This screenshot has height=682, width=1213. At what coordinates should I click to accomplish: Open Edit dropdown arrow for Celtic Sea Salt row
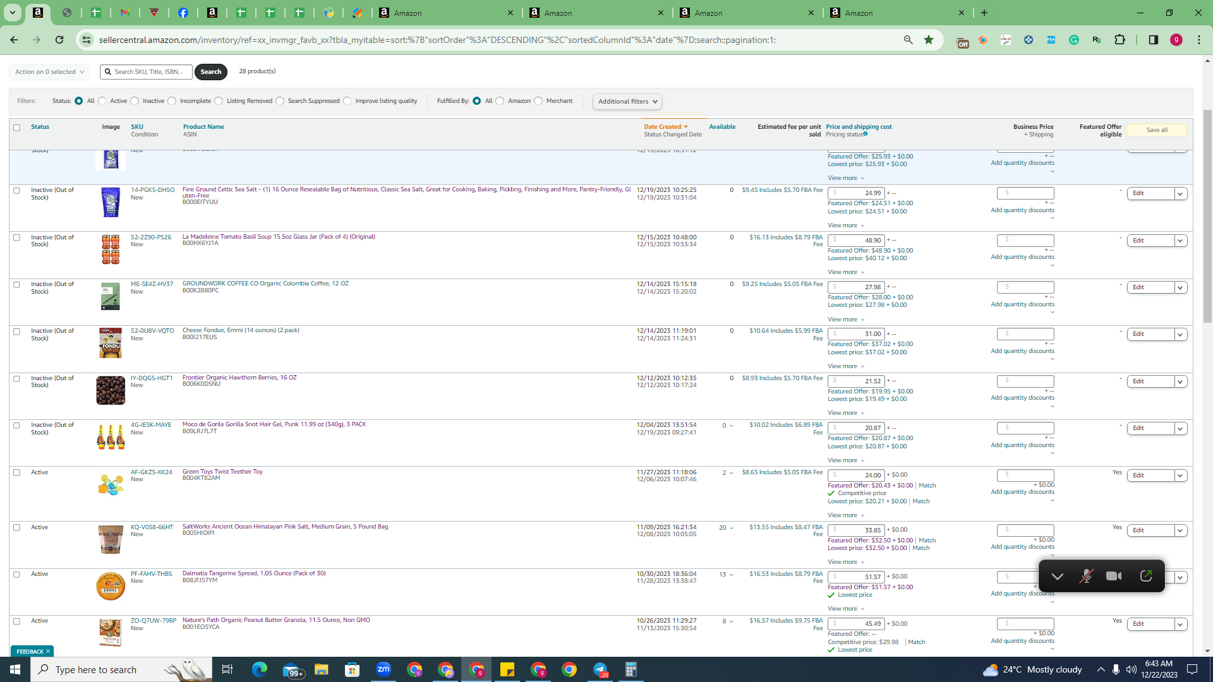pyautogui.click(x=1180, y=194)
